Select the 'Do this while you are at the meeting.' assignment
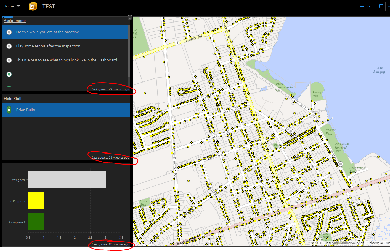 [65, 32]
